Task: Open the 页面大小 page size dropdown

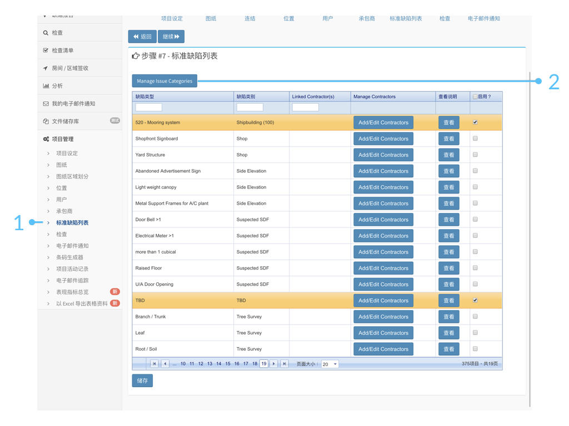Action: point(335,364)
